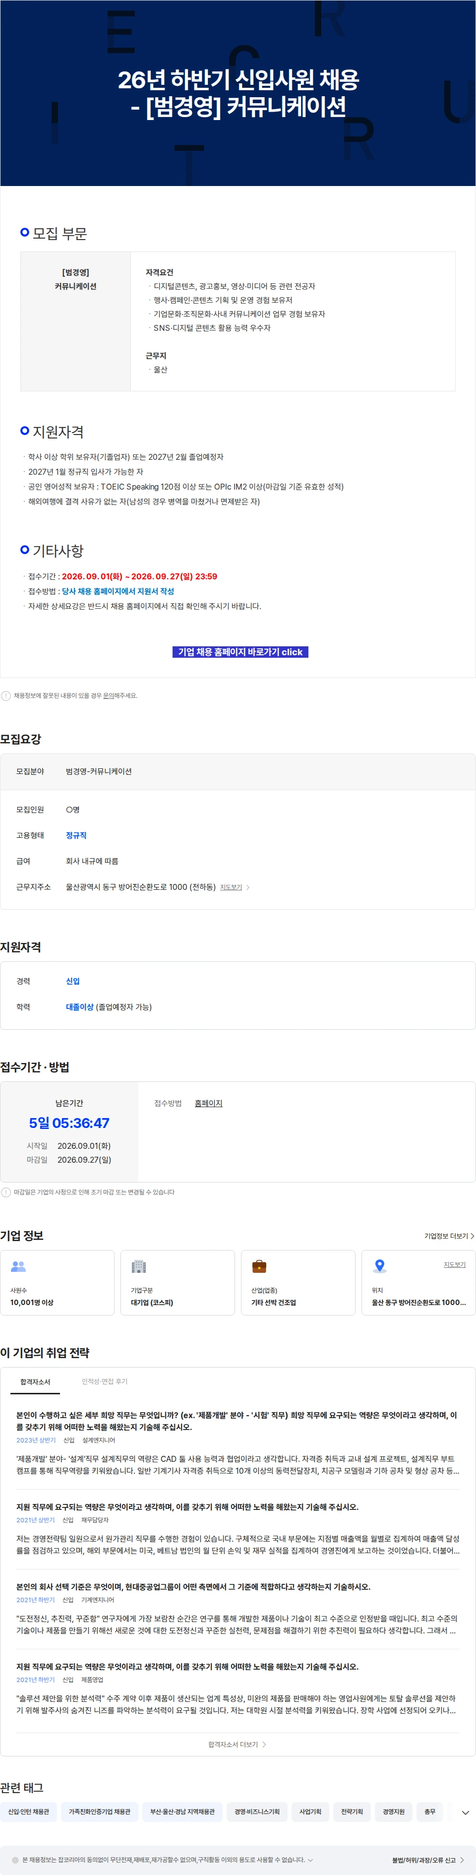Switch to the 인적성·면접 후기 tab
This screenshot has height=1875, width=476.
104,1381
